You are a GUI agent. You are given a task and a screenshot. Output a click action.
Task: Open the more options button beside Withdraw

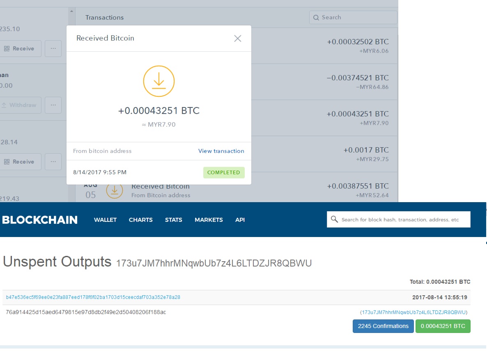click(x=53, y=105)
